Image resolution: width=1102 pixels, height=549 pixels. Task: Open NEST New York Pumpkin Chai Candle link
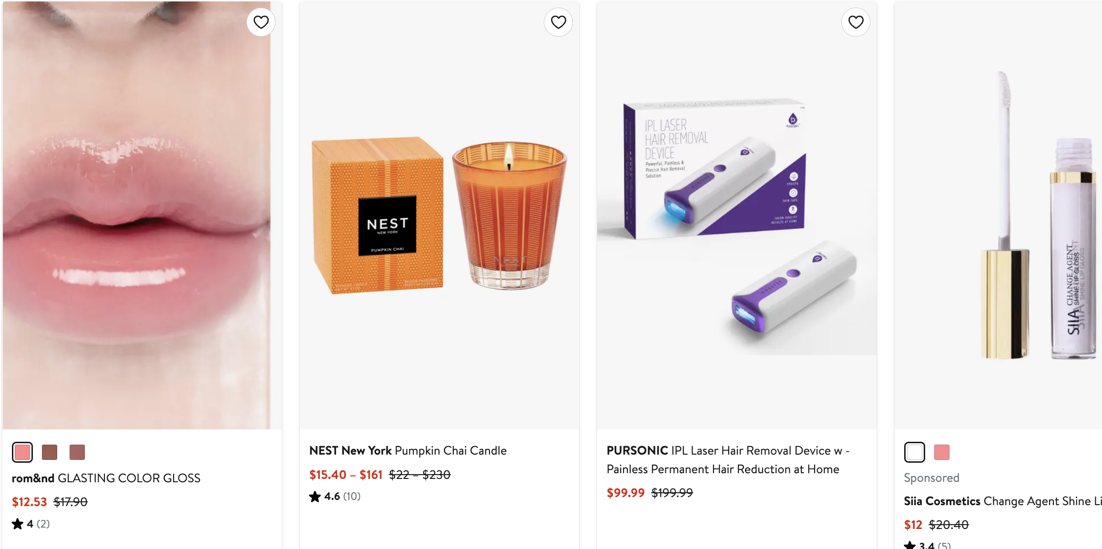408,450
